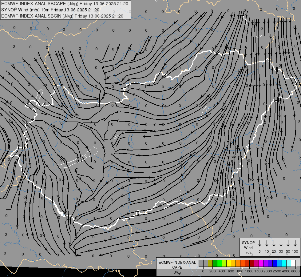Select the olive swatch in the CAPE legend
301x277 pixels.
[x=210, y=263]
